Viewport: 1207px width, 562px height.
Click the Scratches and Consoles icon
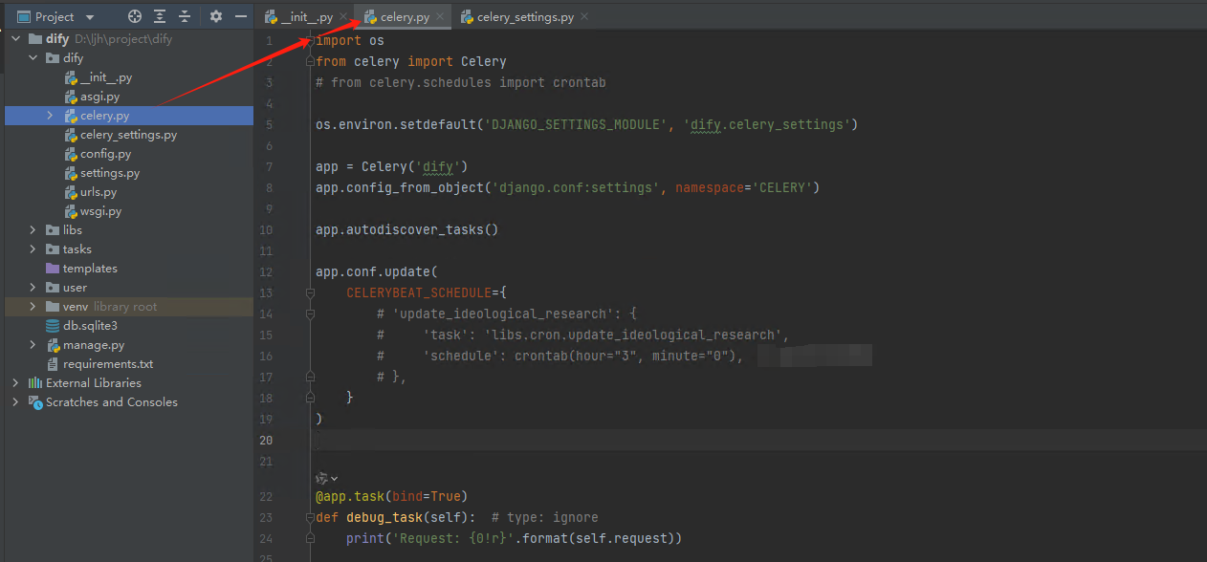click(36, 402)
